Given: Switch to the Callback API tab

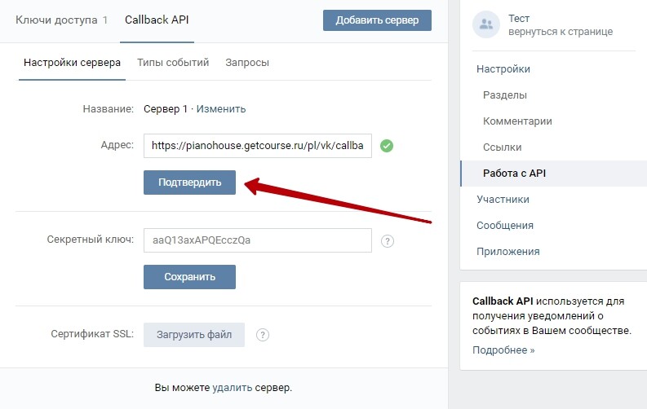Looking at the screenshot, I should [x=157, y=20].
